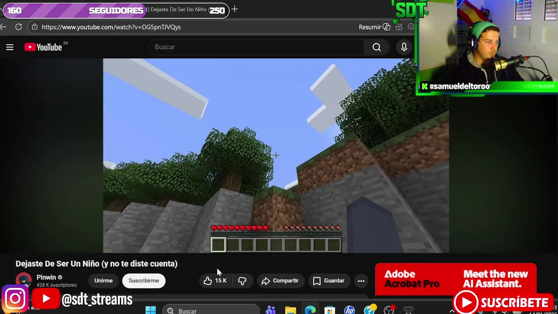Open more actions three-dot menu under the video
The width and height of the screenshot is (558, 314).
click(x=361, y=281)
